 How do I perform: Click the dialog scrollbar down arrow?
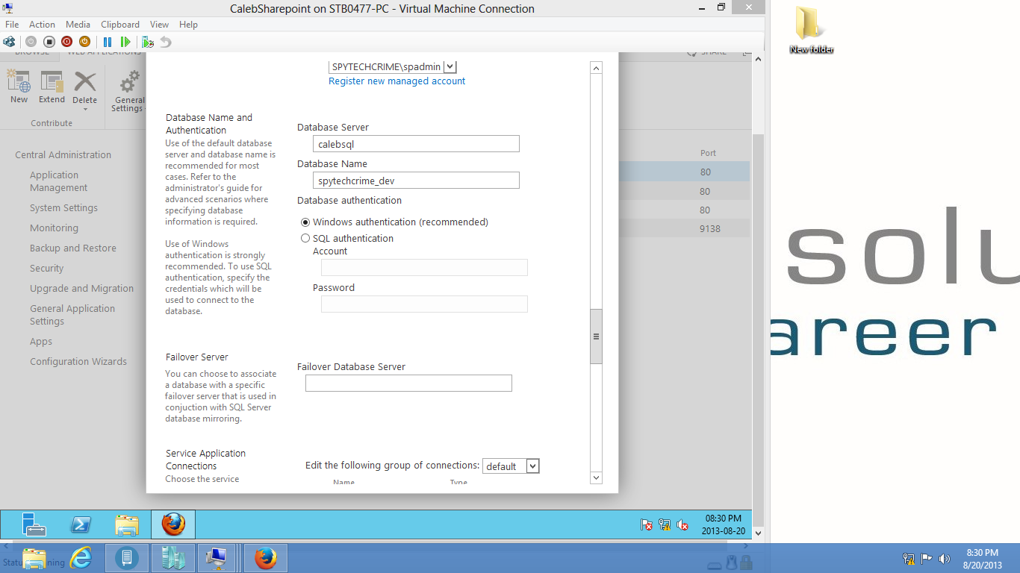(x=596, y=477)
